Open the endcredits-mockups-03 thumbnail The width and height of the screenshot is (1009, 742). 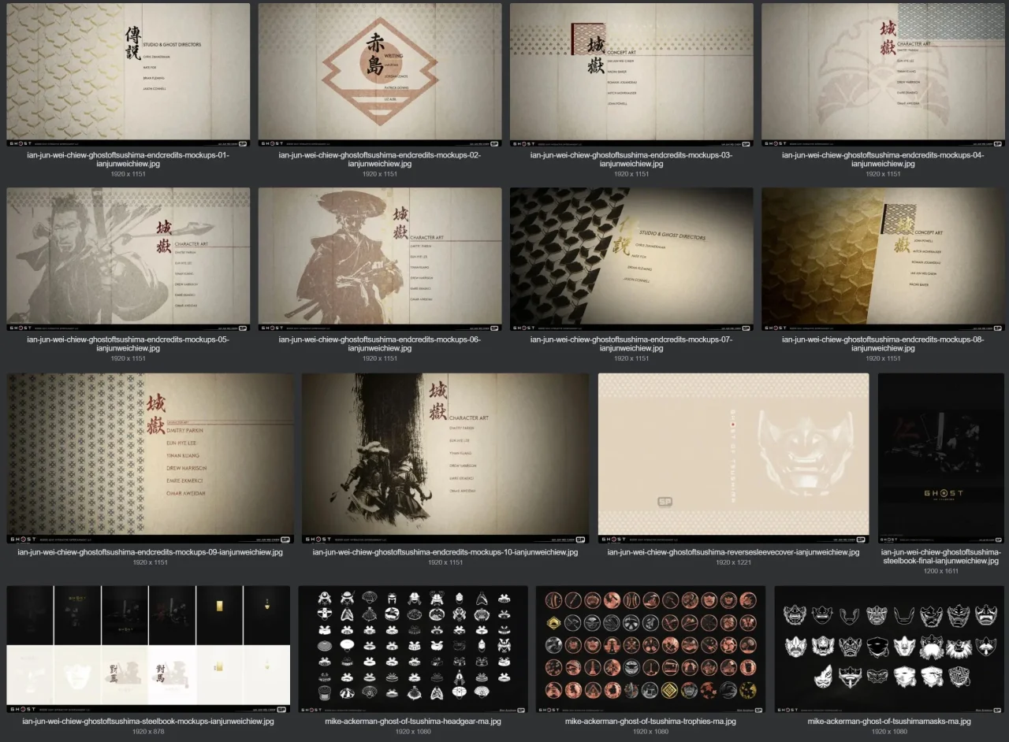[x=631, y=76]
